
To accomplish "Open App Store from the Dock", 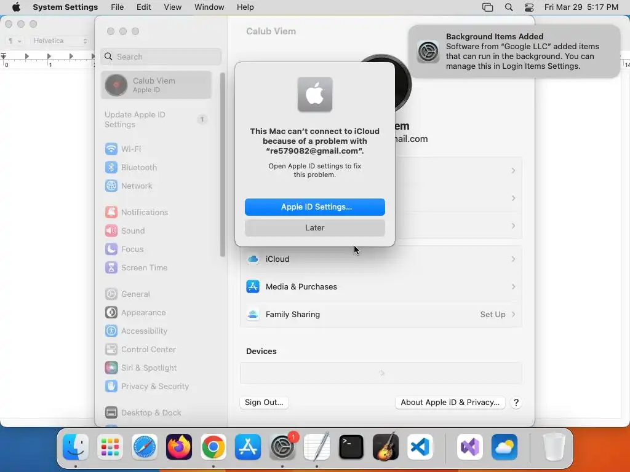I will click(248, 447).
